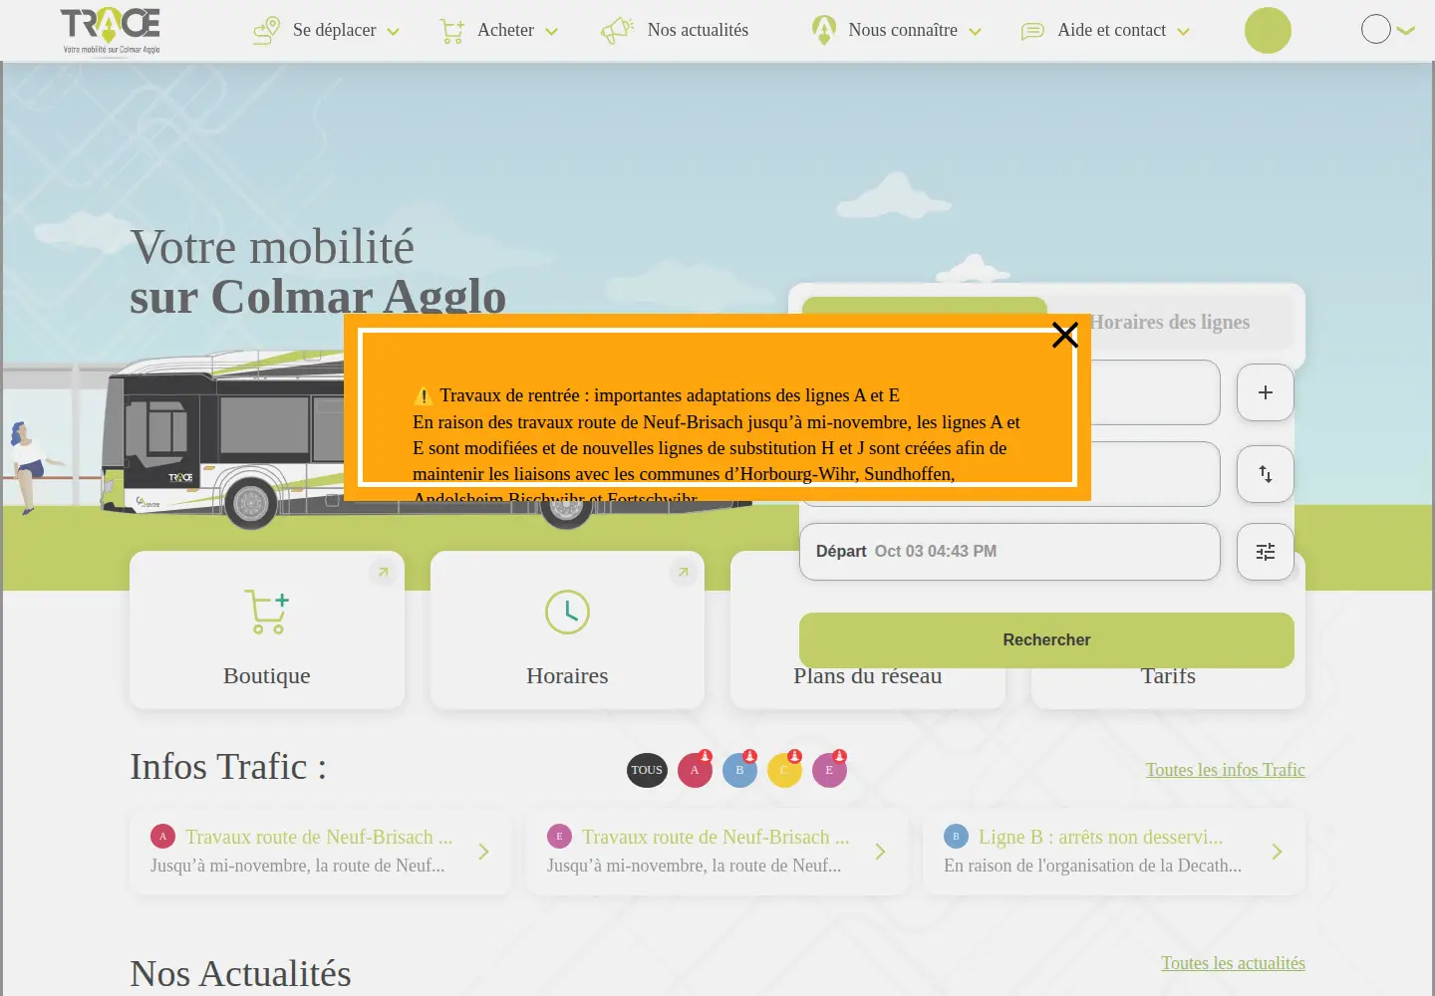This screenshot has height=996, width=1435.
Task: Click external link arrow on Horaires card
Action: [683, 572]
